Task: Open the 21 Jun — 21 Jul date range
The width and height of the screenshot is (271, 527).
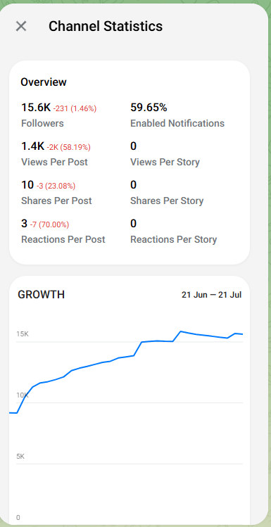Action: pyautogui.click(x=211, y=295)
